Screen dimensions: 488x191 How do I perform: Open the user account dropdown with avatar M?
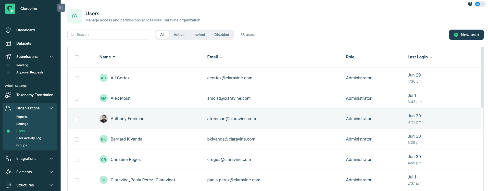click(x=480, y=4)
